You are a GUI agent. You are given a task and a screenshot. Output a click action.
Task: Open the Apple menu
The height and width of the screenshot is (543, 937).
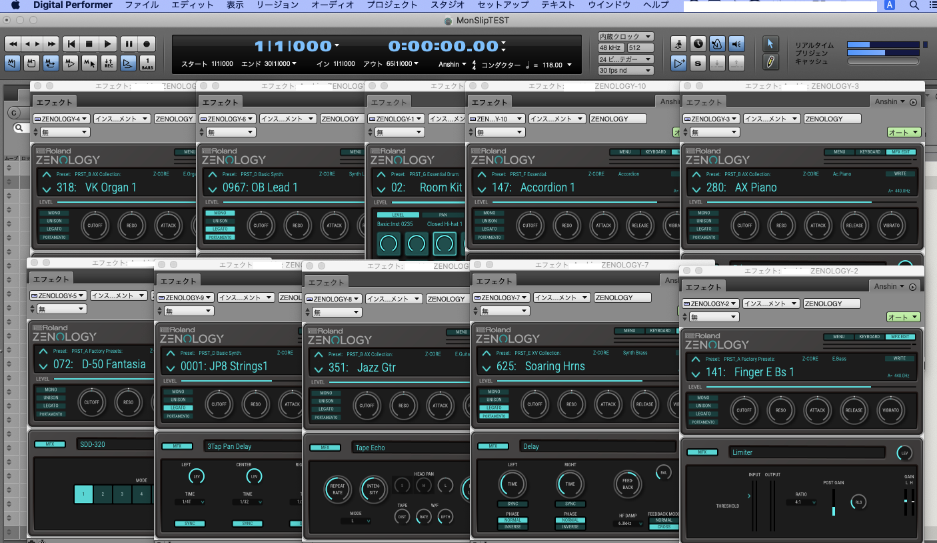pyautogui.click(x=15, y=5)
